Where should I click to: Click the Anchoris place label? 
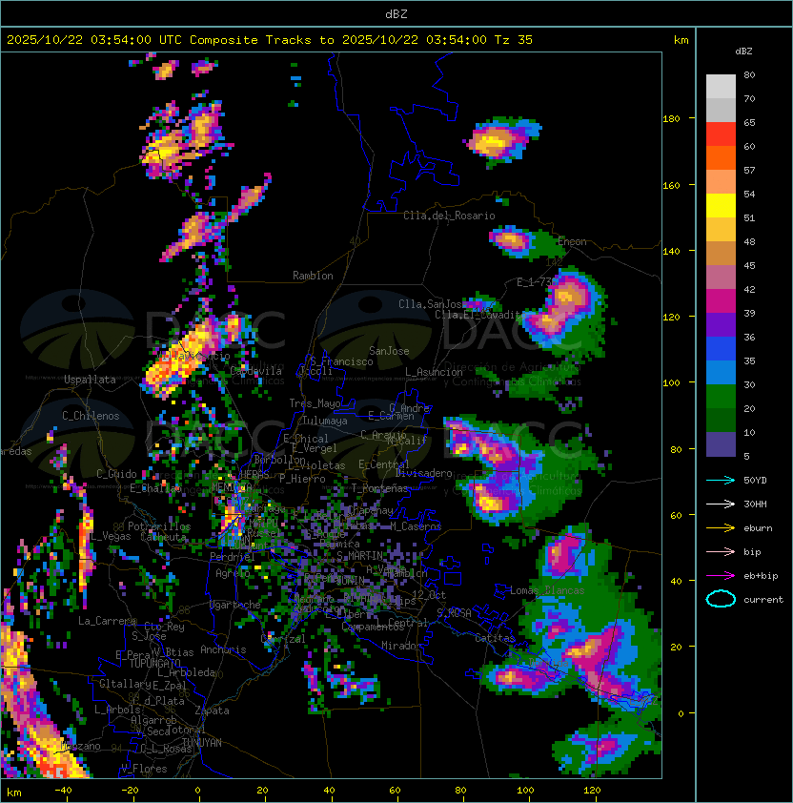[223, 649]
